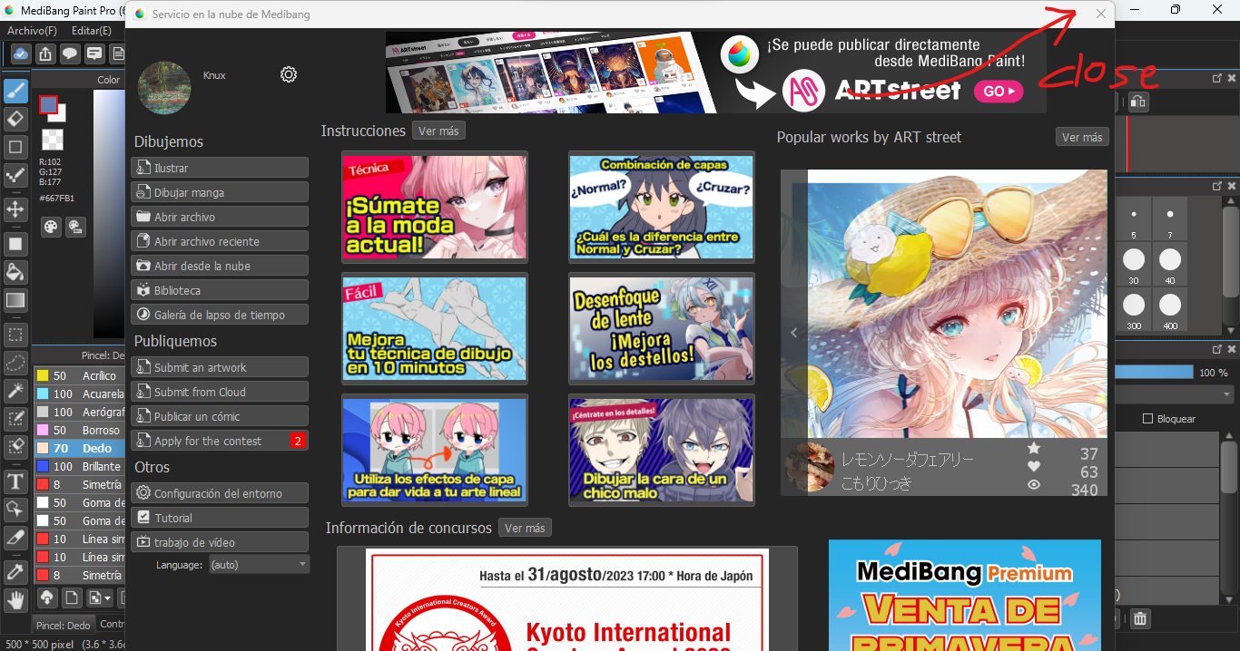The width and height of the screenshot is (1240, 651).
Task: Click the Dibujar manga button
Action: tap(220, 192)
